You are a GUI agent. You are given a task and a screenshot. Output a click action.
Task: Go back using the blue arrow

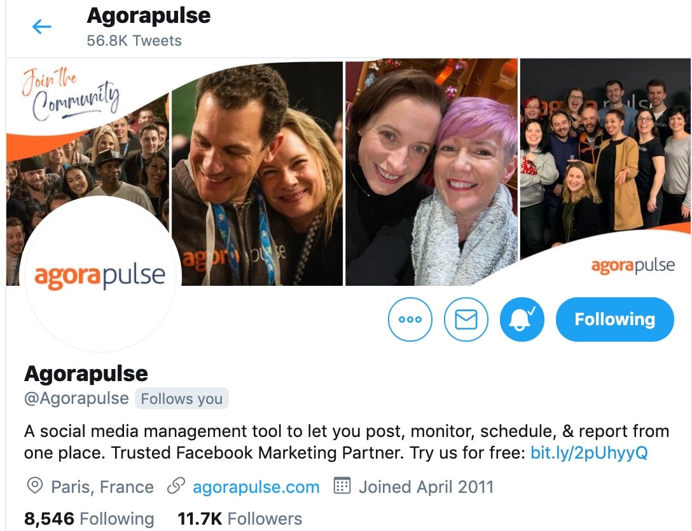coord(42,27)
